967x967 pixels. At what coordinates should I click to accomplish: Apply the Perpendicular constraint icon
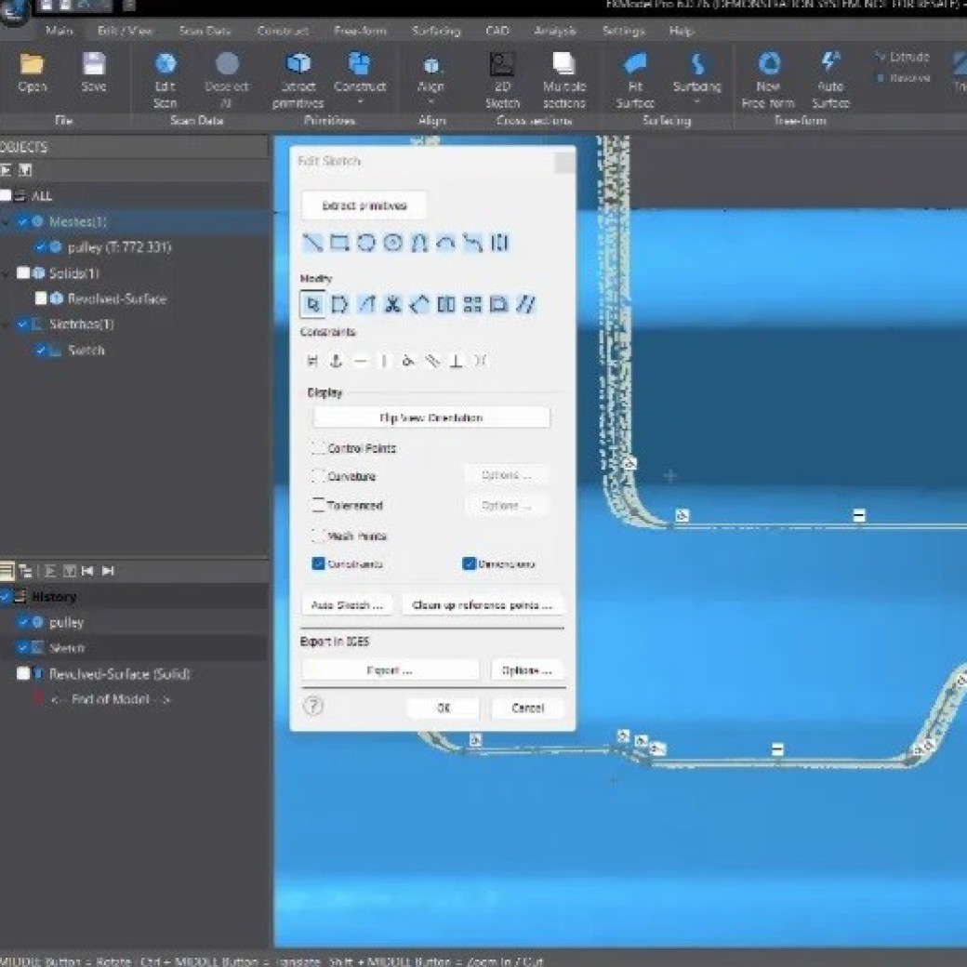(x=456, y=361)
